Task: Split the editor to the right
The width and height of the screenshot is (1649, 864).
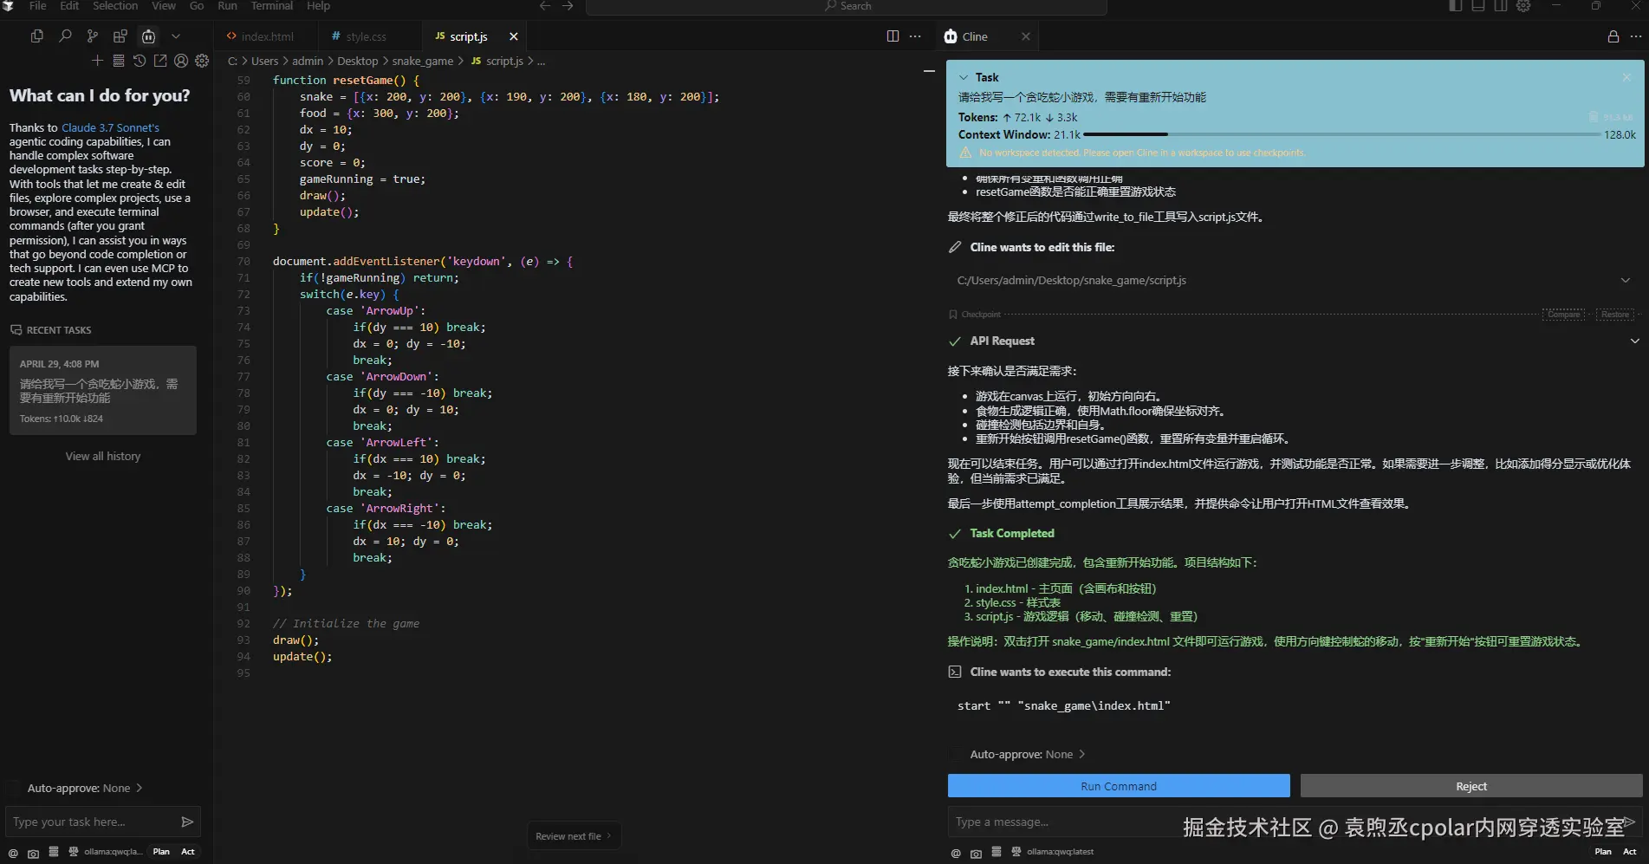Action: [x=893, y=36]
